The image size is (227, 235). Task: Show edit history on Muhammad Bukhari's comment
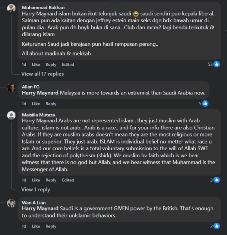coord(68,64)
